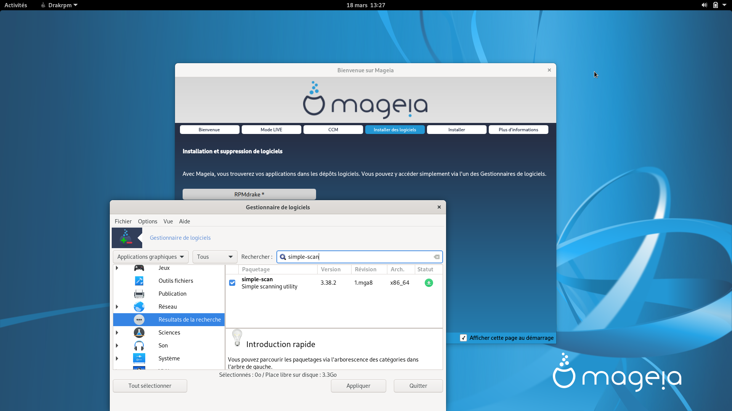The image size is (732, 411).
Task: Toggle Afficher cette page au démarrage checkbox
Action: coord(463,338)
